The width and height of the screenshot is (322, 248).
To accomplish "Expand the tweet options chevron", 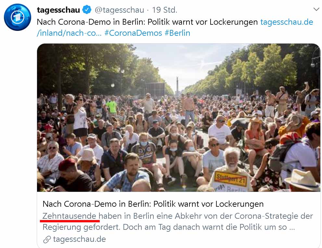I will pos(316,9).
